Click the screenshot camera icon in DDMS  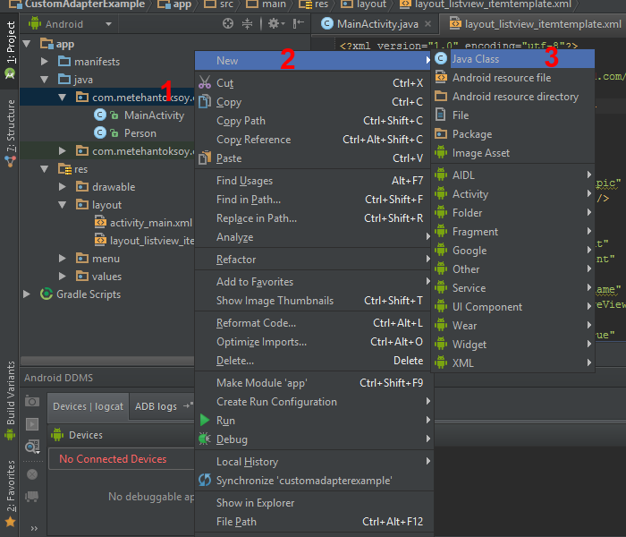click(32, 401)
